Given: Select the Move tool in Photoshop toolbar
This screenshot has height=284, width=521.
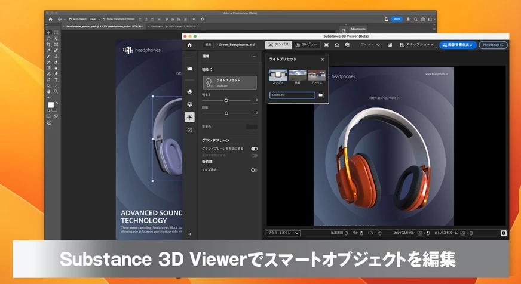Looking at the screenshot, I should (48, 32).
